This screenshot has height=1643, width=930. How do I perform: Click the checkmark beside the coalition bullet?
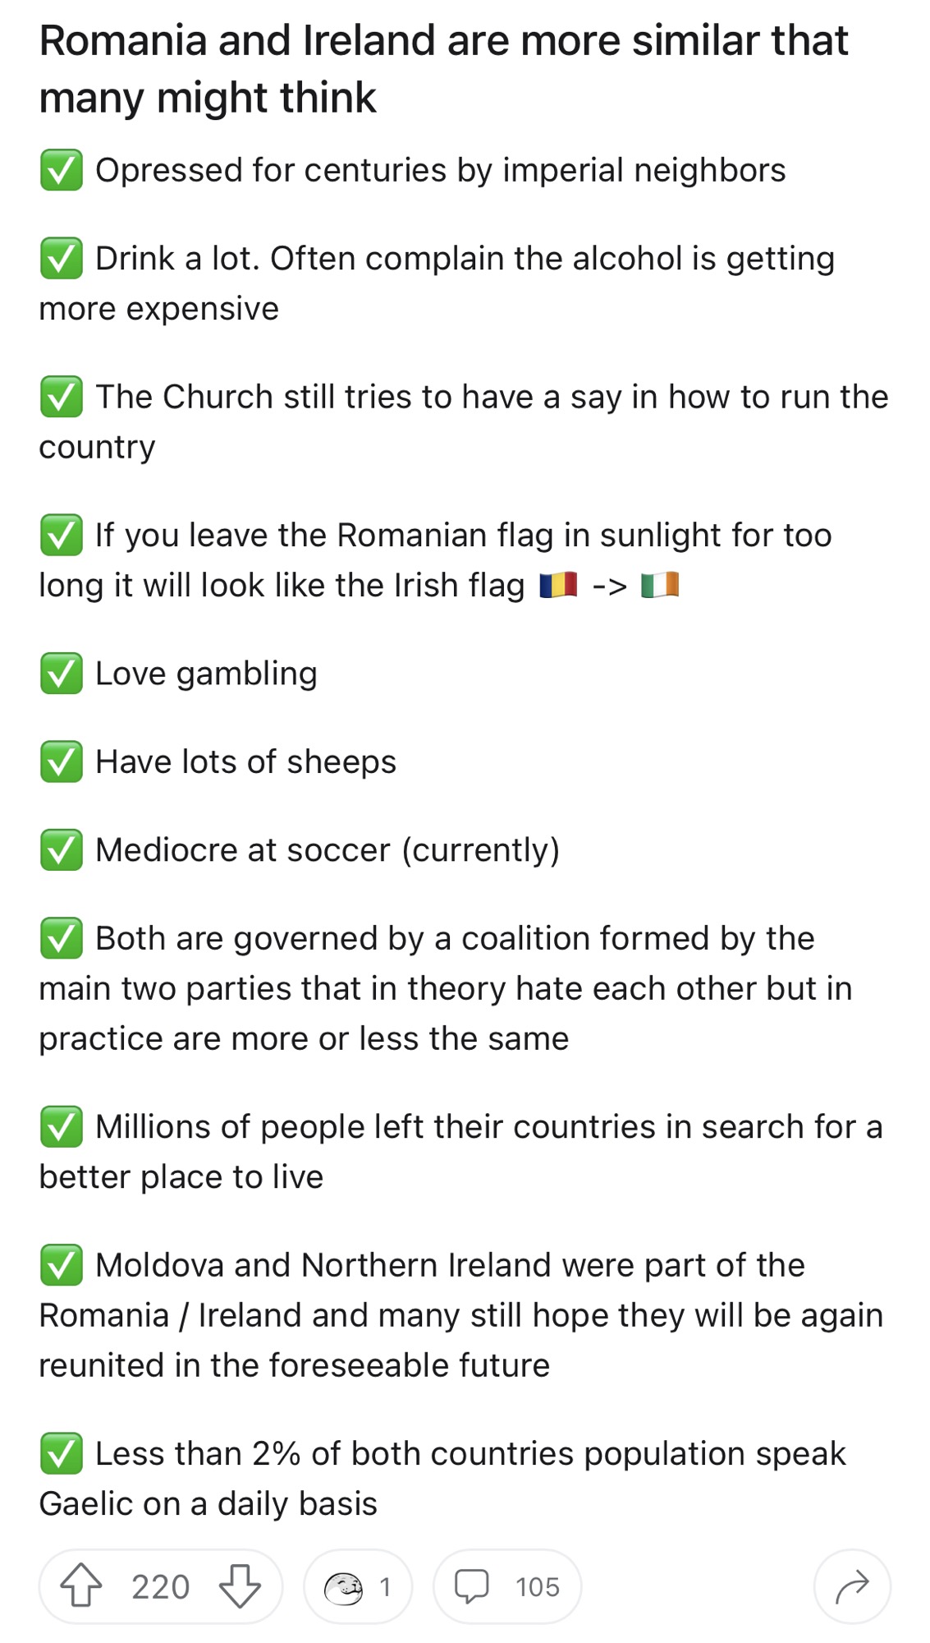[x=60, y=938]
